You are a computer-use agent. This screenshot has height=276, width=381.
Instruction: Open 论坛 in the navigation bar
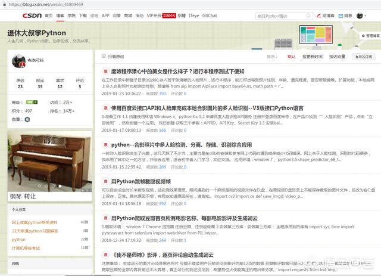[94, 15]
